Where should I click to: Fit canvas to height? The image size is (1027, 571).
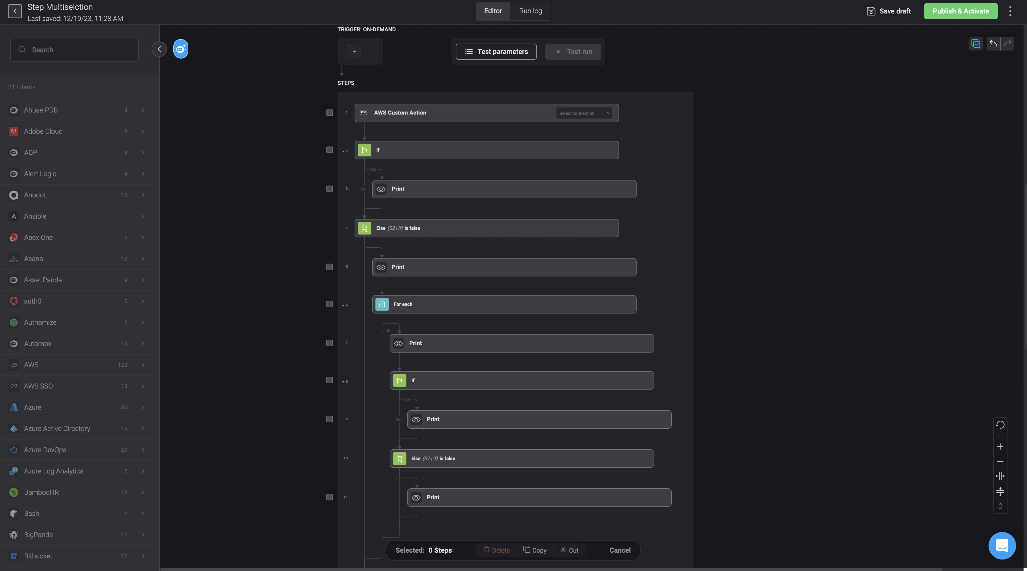point(1000,492)
